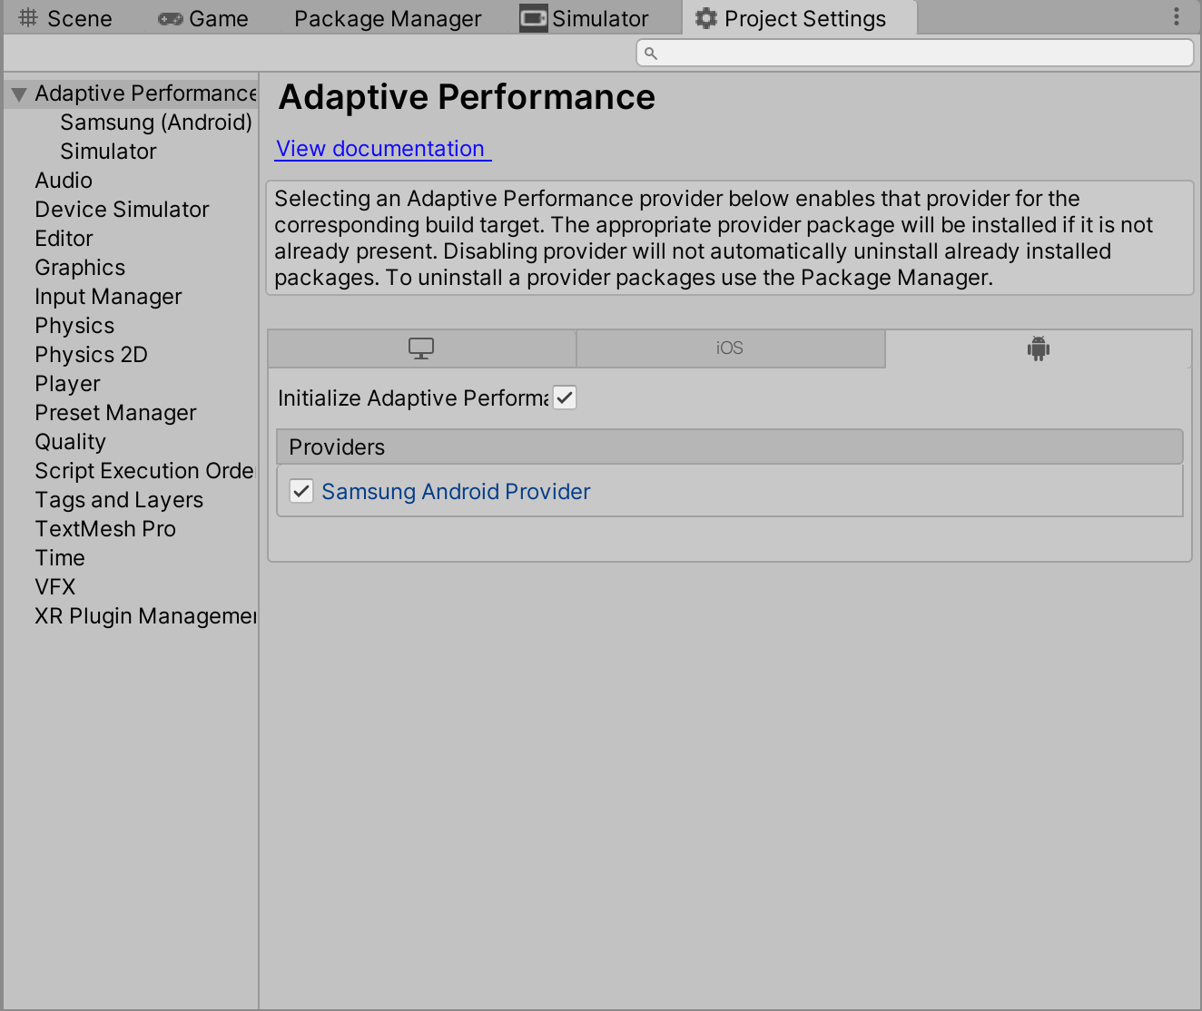Click the Project Settings gear icon
The width and height of the screenshot is (1202, 1011).
(706, 17)
